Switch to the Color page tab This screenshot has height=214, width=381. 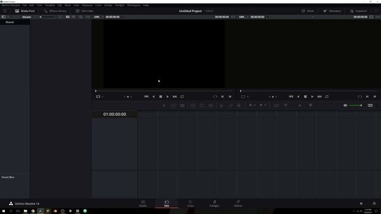(190, 203)
